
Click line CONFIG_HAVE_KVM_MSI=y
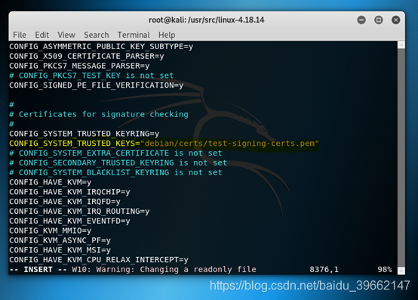(x=60, y=250)
